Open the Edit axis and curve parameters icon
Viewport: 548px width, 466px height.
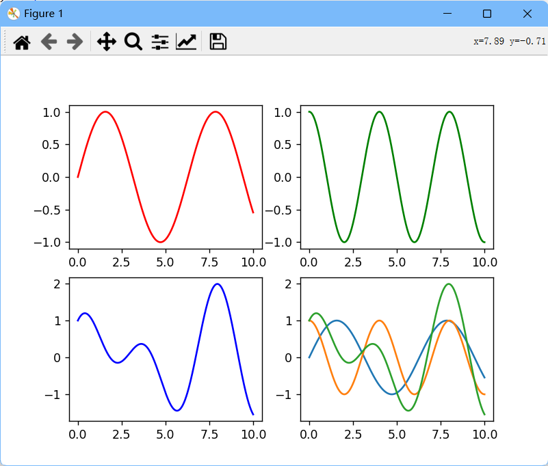coord(186,42)
